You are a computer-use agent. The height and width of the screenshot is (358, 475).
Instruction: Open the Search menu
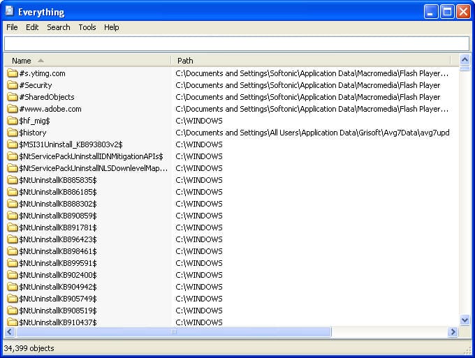(x=59, y=27)
